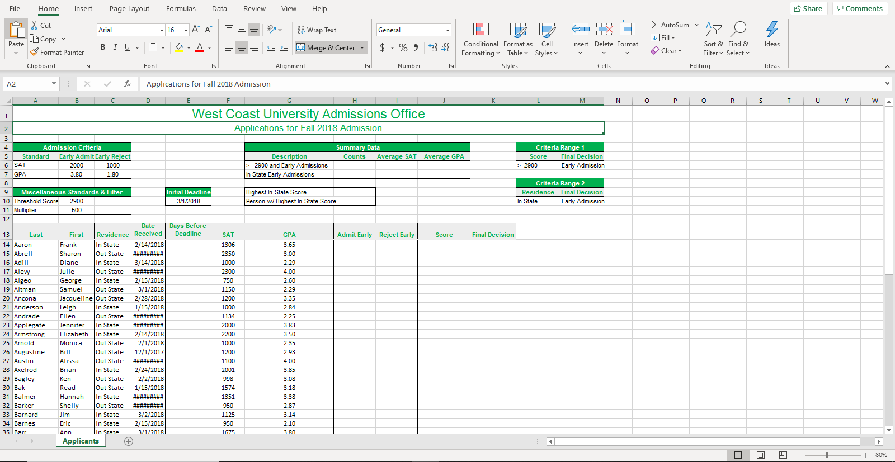The image size is (895, 462).
Task: Add a new sheet with plus icon
Action: pyautogui.click(x=129, y=441)
